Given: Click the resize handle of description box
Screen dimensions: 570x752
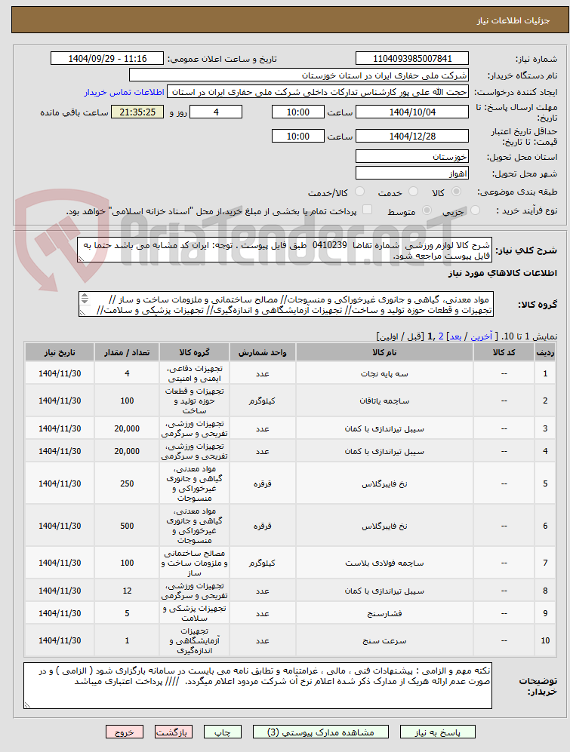Looking at the screenshot, I should pyautogui.click(x=81, y=259).
